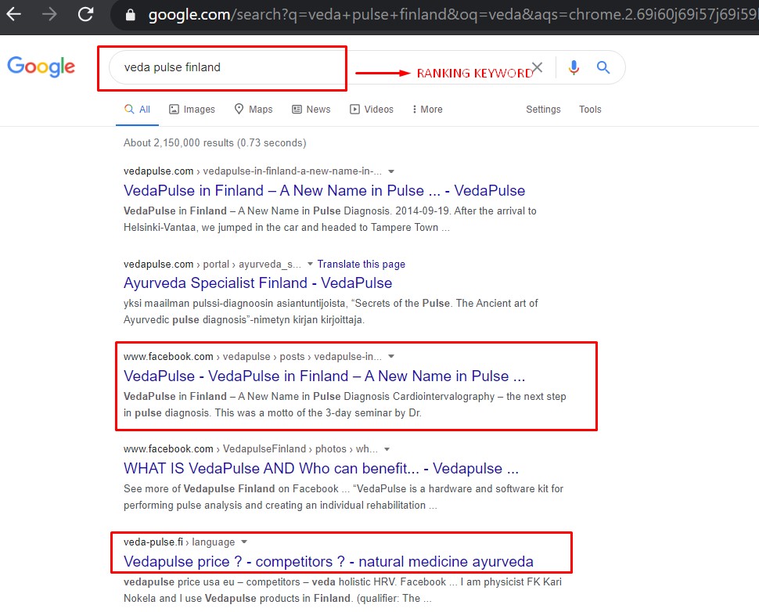Click snippet starting 'yksi maailman pulssi-diagnoosin'
The image size is (759, 612).
[x=331, y=311]
